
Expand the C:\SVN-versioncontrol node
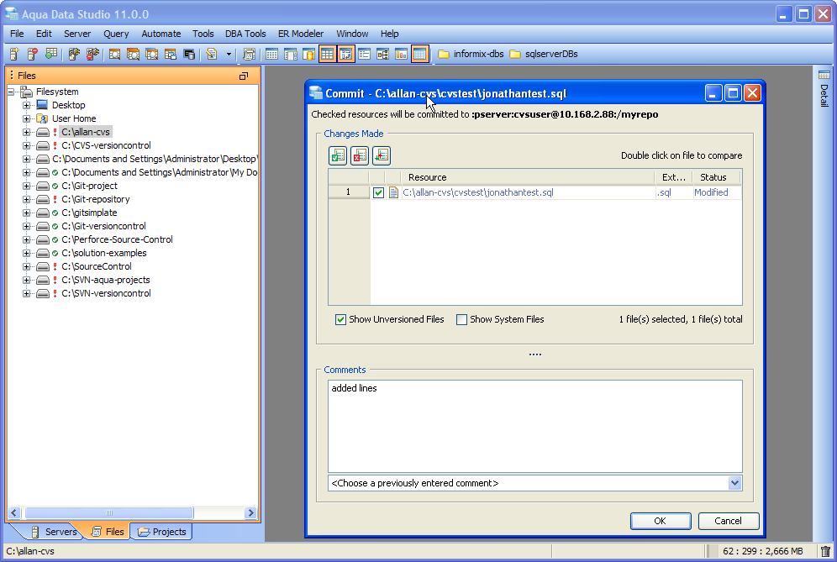point(26,293)
